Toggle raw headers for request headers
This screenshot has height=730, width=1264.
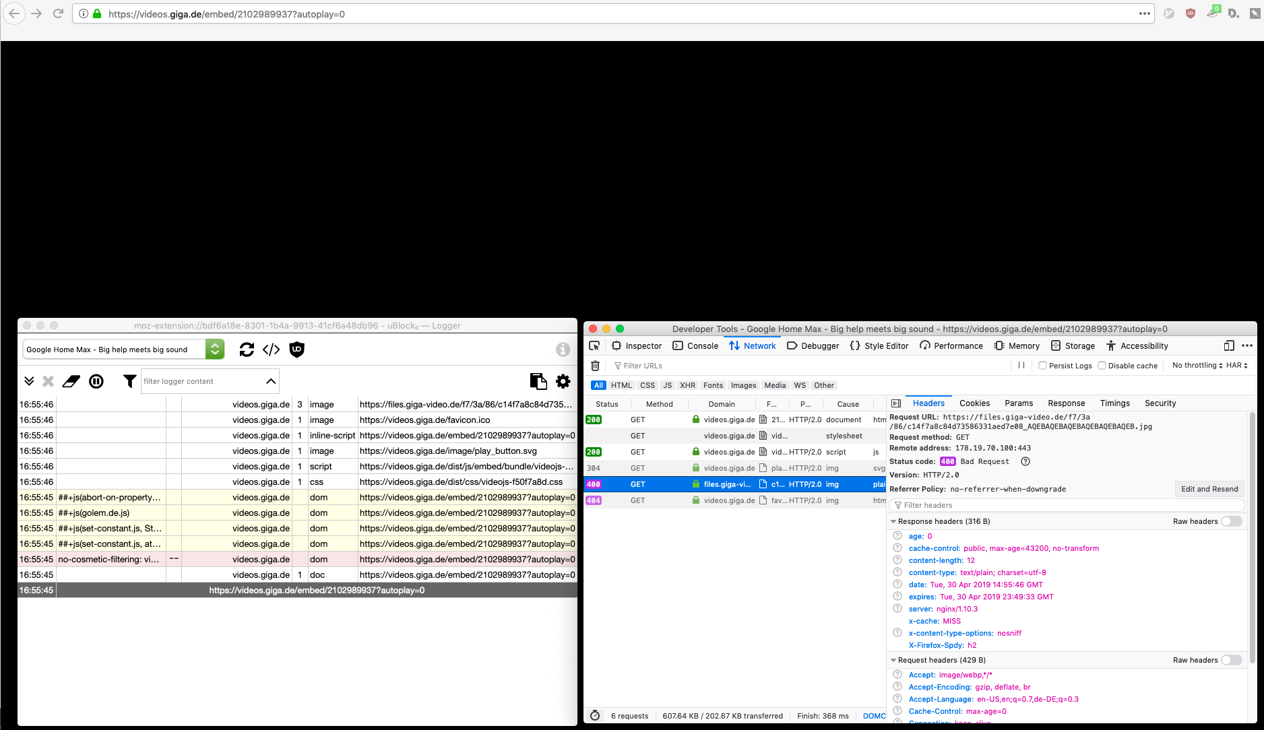[x=1232, y=660]
